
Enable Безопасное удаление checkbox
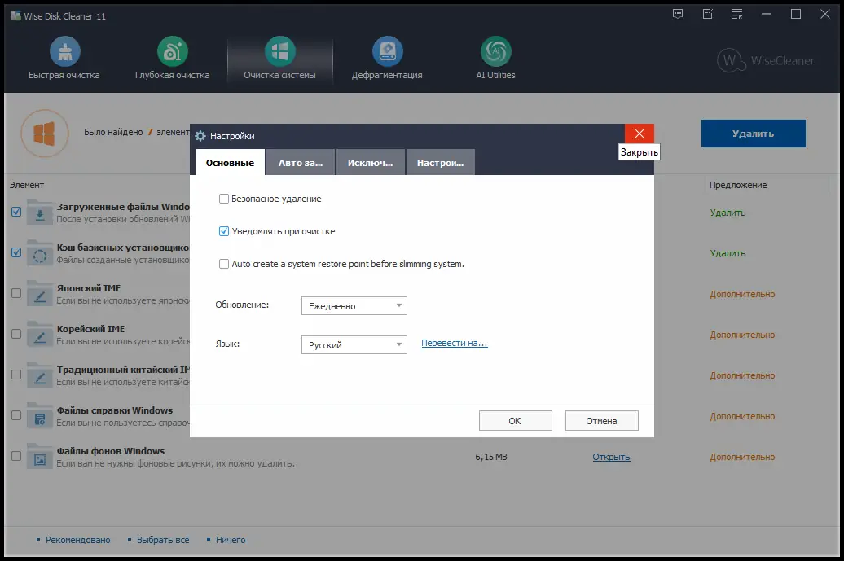point(224,199)
